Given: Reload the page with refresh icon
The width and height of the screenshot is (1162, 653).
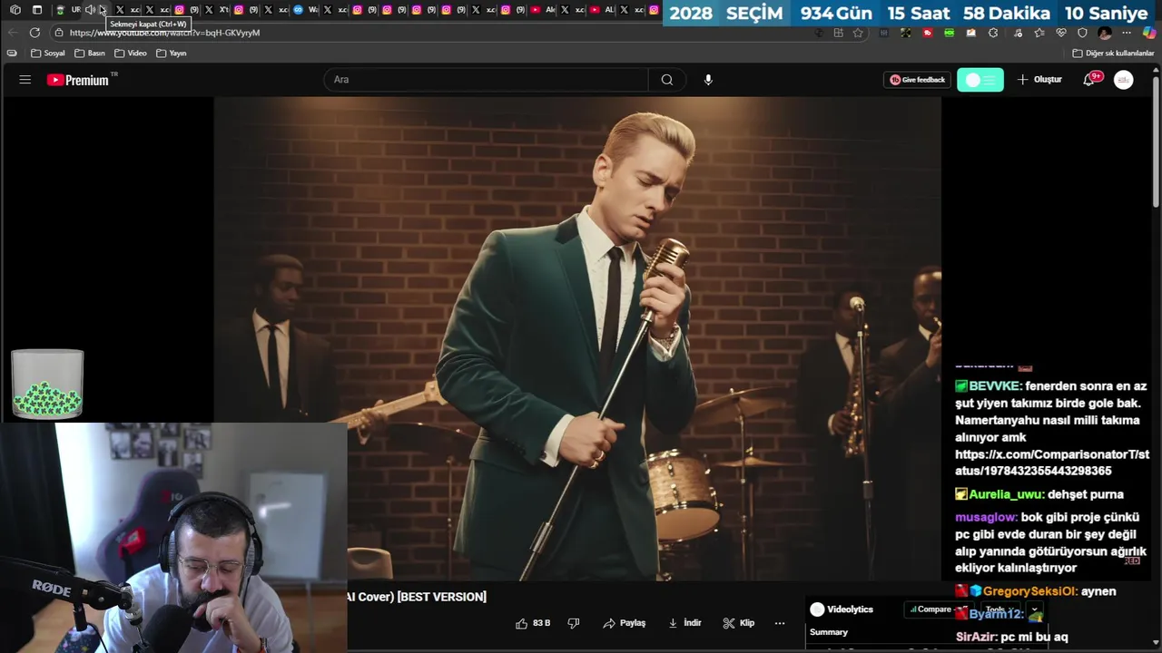Looking at the screenshot, I should pyautogui.click(x=34, y=33).
